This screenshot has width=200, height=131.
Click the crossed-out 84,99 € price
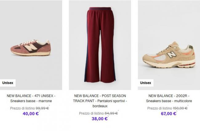point(111,113)
